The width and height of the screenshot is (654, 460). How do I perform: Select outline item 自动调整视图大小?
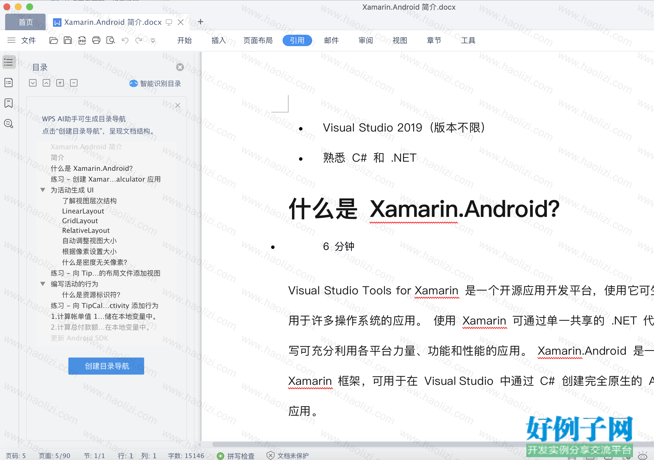(89, 241)
